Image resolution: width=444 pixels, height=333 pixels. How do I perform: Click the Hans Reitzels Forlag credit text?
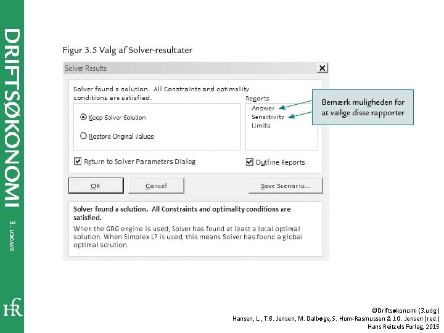403,326
